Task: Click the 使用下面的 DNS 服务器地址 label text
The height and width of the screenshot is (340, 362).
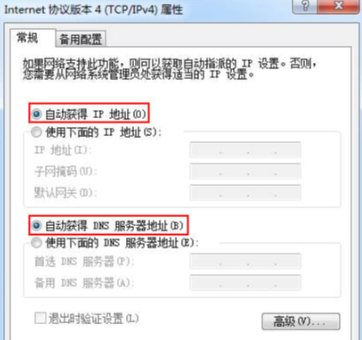Action: pos(122,243)
